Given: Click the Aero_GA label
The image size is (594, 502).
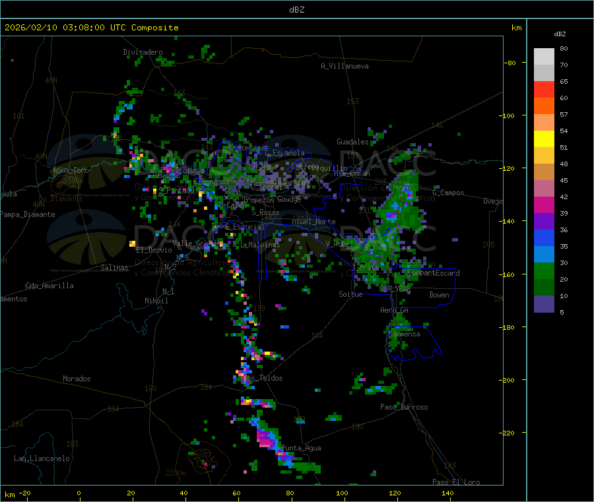Looking at the screenshot, I should 394,310.
